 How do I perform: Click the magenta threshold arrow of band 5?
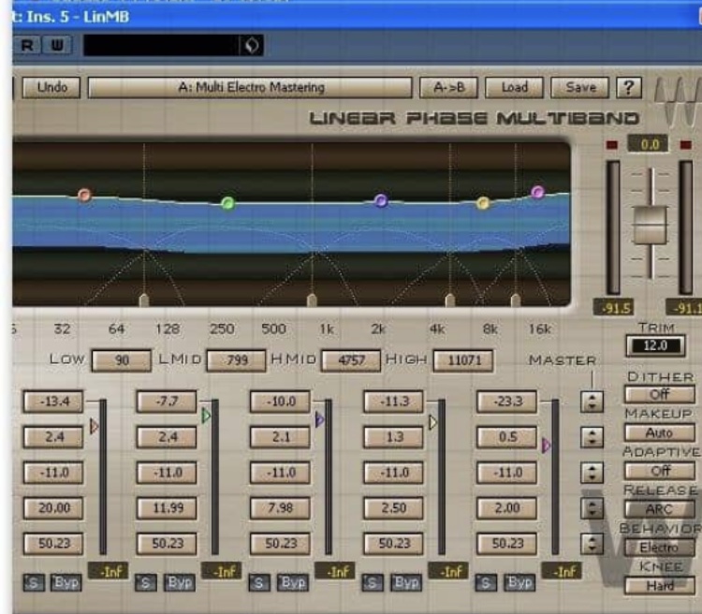tap(547, 446)
